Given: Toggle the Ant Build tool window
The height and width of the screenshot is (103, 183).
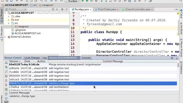Looking at the screenshot, I should (181, 28).
